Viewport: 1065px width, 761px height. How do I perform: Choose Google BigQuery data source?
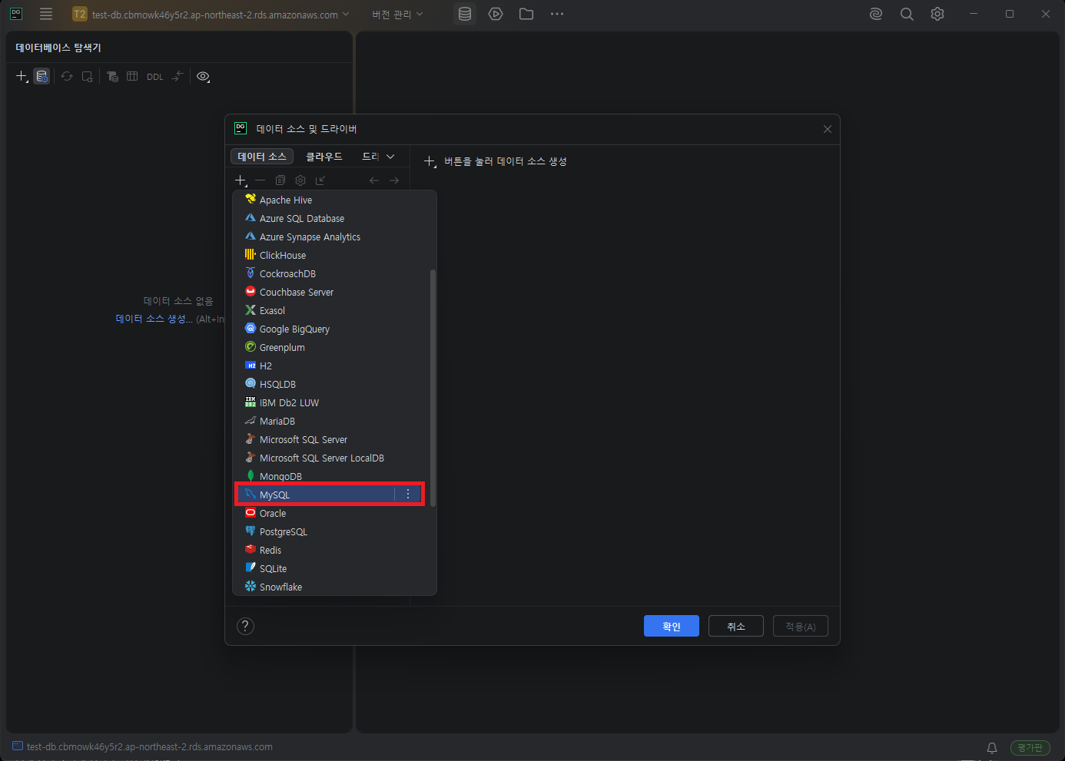(x=331, y=329)
